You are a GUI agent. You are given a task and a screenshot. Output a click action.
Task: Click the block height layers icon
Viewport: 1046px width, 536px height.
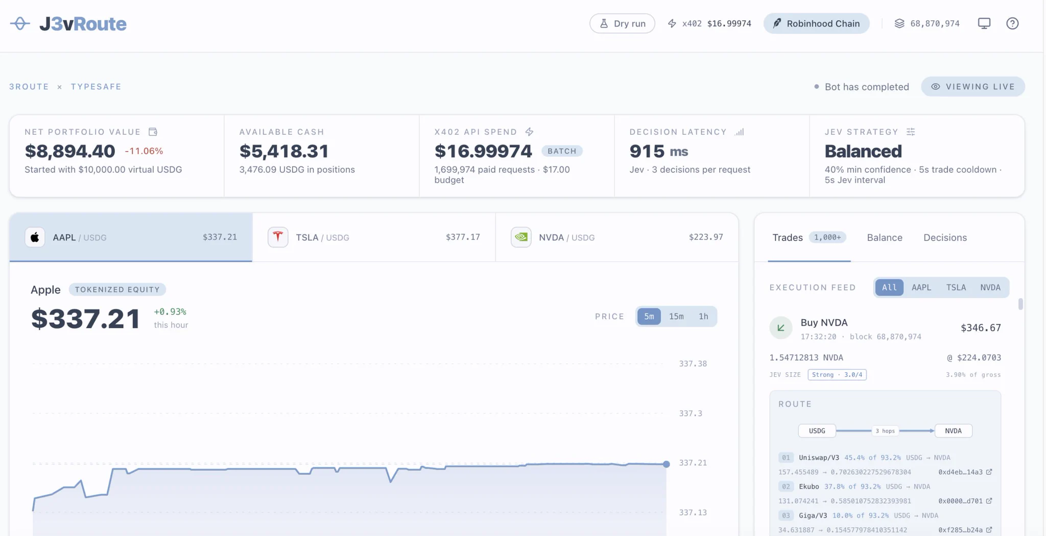click(899, 23)
